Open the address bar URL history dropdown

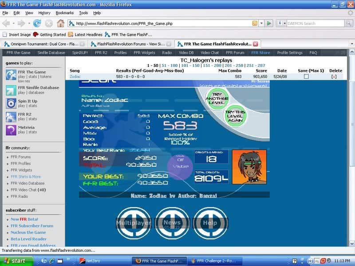261,23
